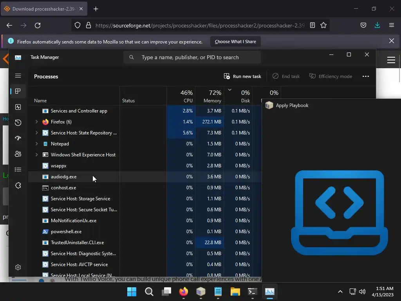
Task: Open Firefox downloads panel
Action: click(x=377, y=25)
